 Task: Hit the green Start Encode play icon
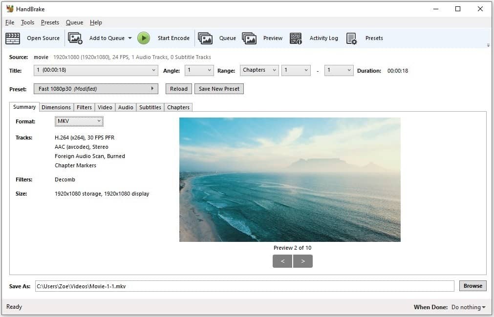pos(144,38)
